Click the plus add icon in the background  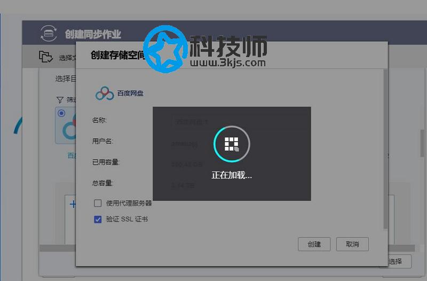[73, 204]
